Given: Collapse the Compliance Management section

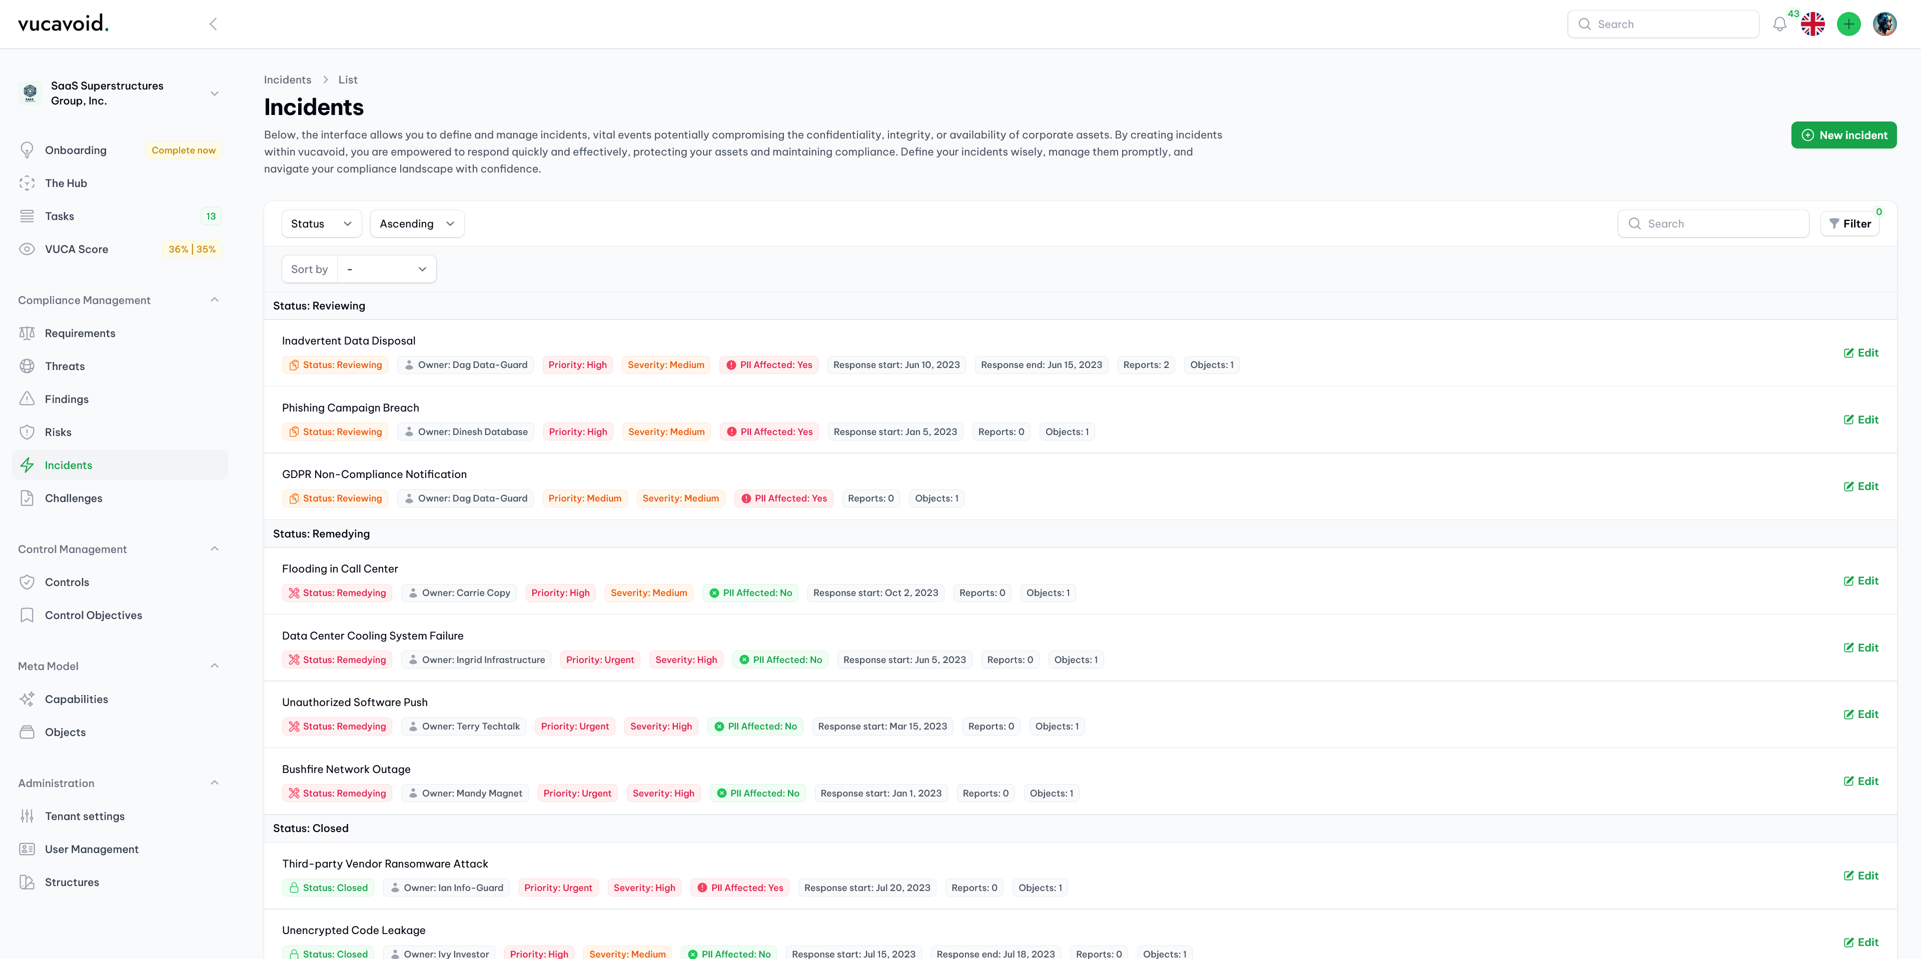Looking at the screenshot, I should (214, 300).
